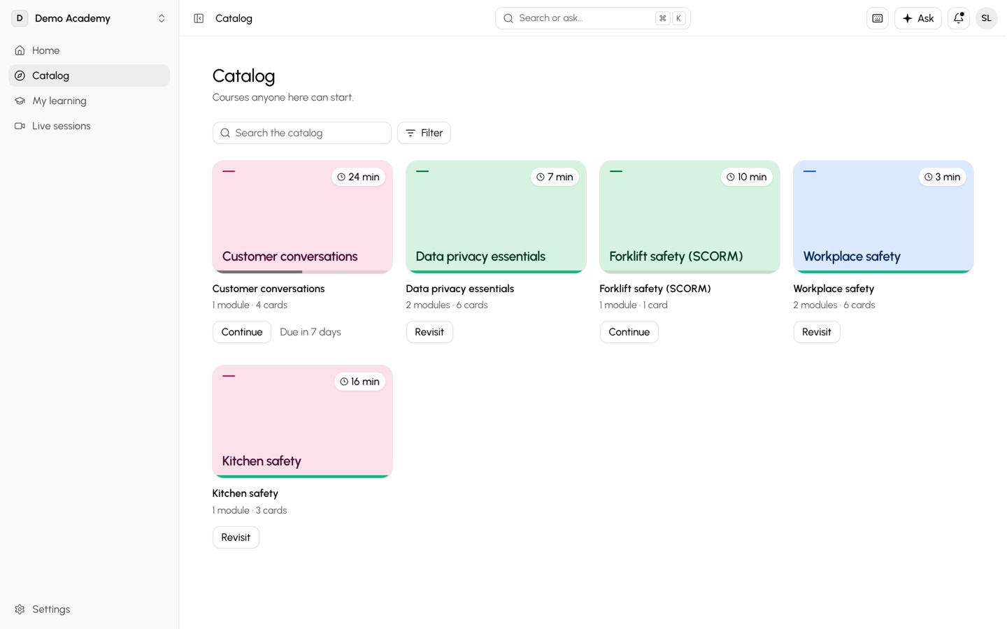Focus the global Search or ask box
Viewport: 1007px width, 629px height.
[x=593, y=18]
